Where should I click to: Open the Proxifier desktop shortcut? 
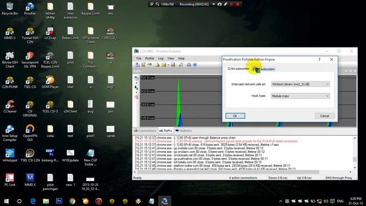30,9
